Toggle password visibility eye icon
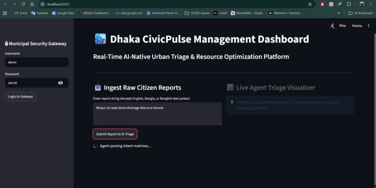The width and height of the screenshot is (376, 188). [61, 83]
